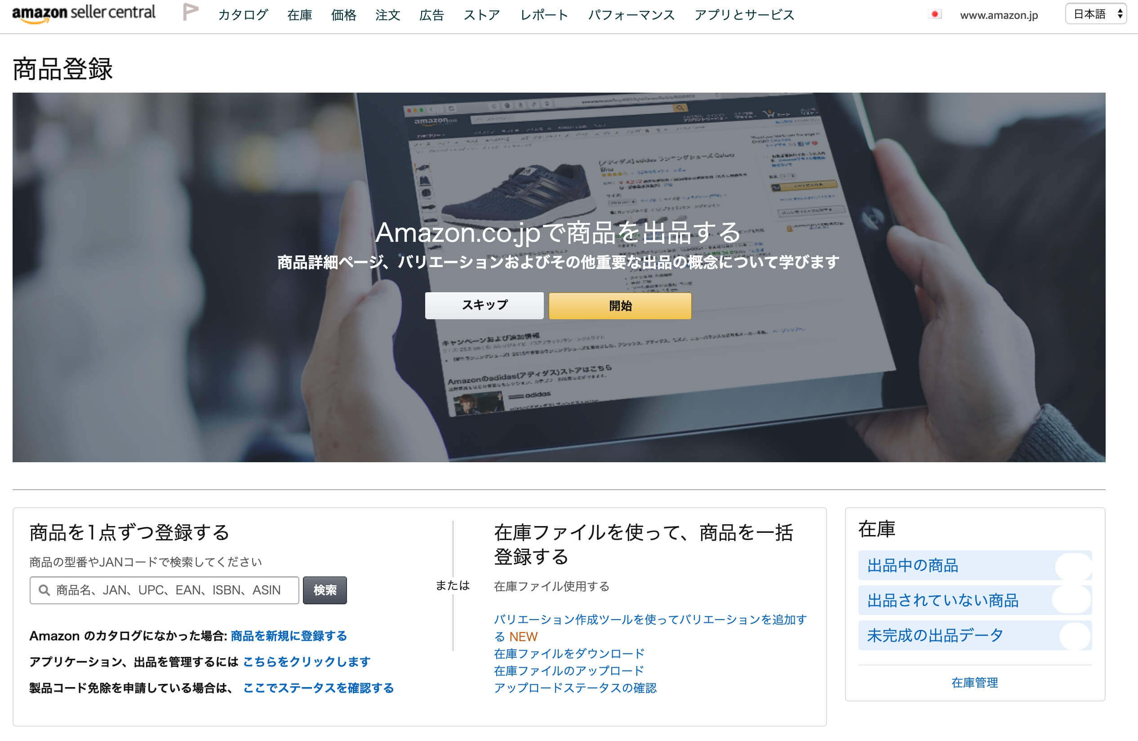Open the 価格 menu

(x=344, y=15)
